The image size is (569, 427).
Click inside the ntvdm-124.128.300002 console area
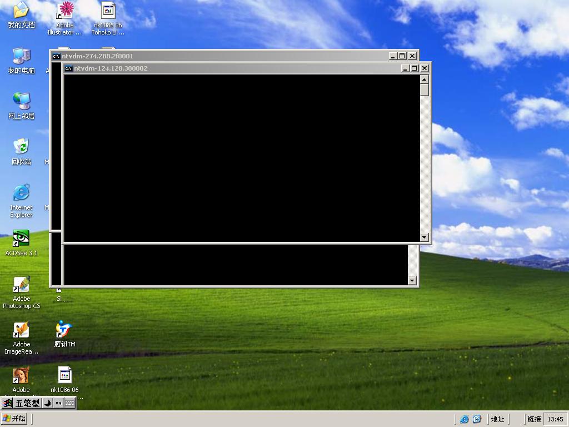click(x=242, y=158)
